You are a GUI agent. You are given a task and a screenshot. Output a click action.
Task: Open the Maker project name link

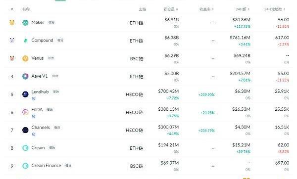pos(38,22)
